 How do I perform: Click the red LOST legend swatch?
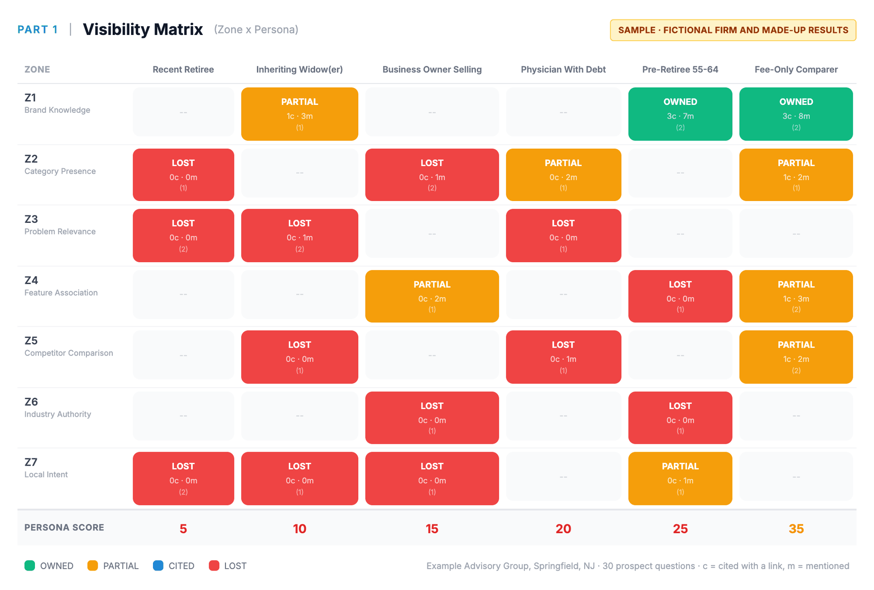214,565
